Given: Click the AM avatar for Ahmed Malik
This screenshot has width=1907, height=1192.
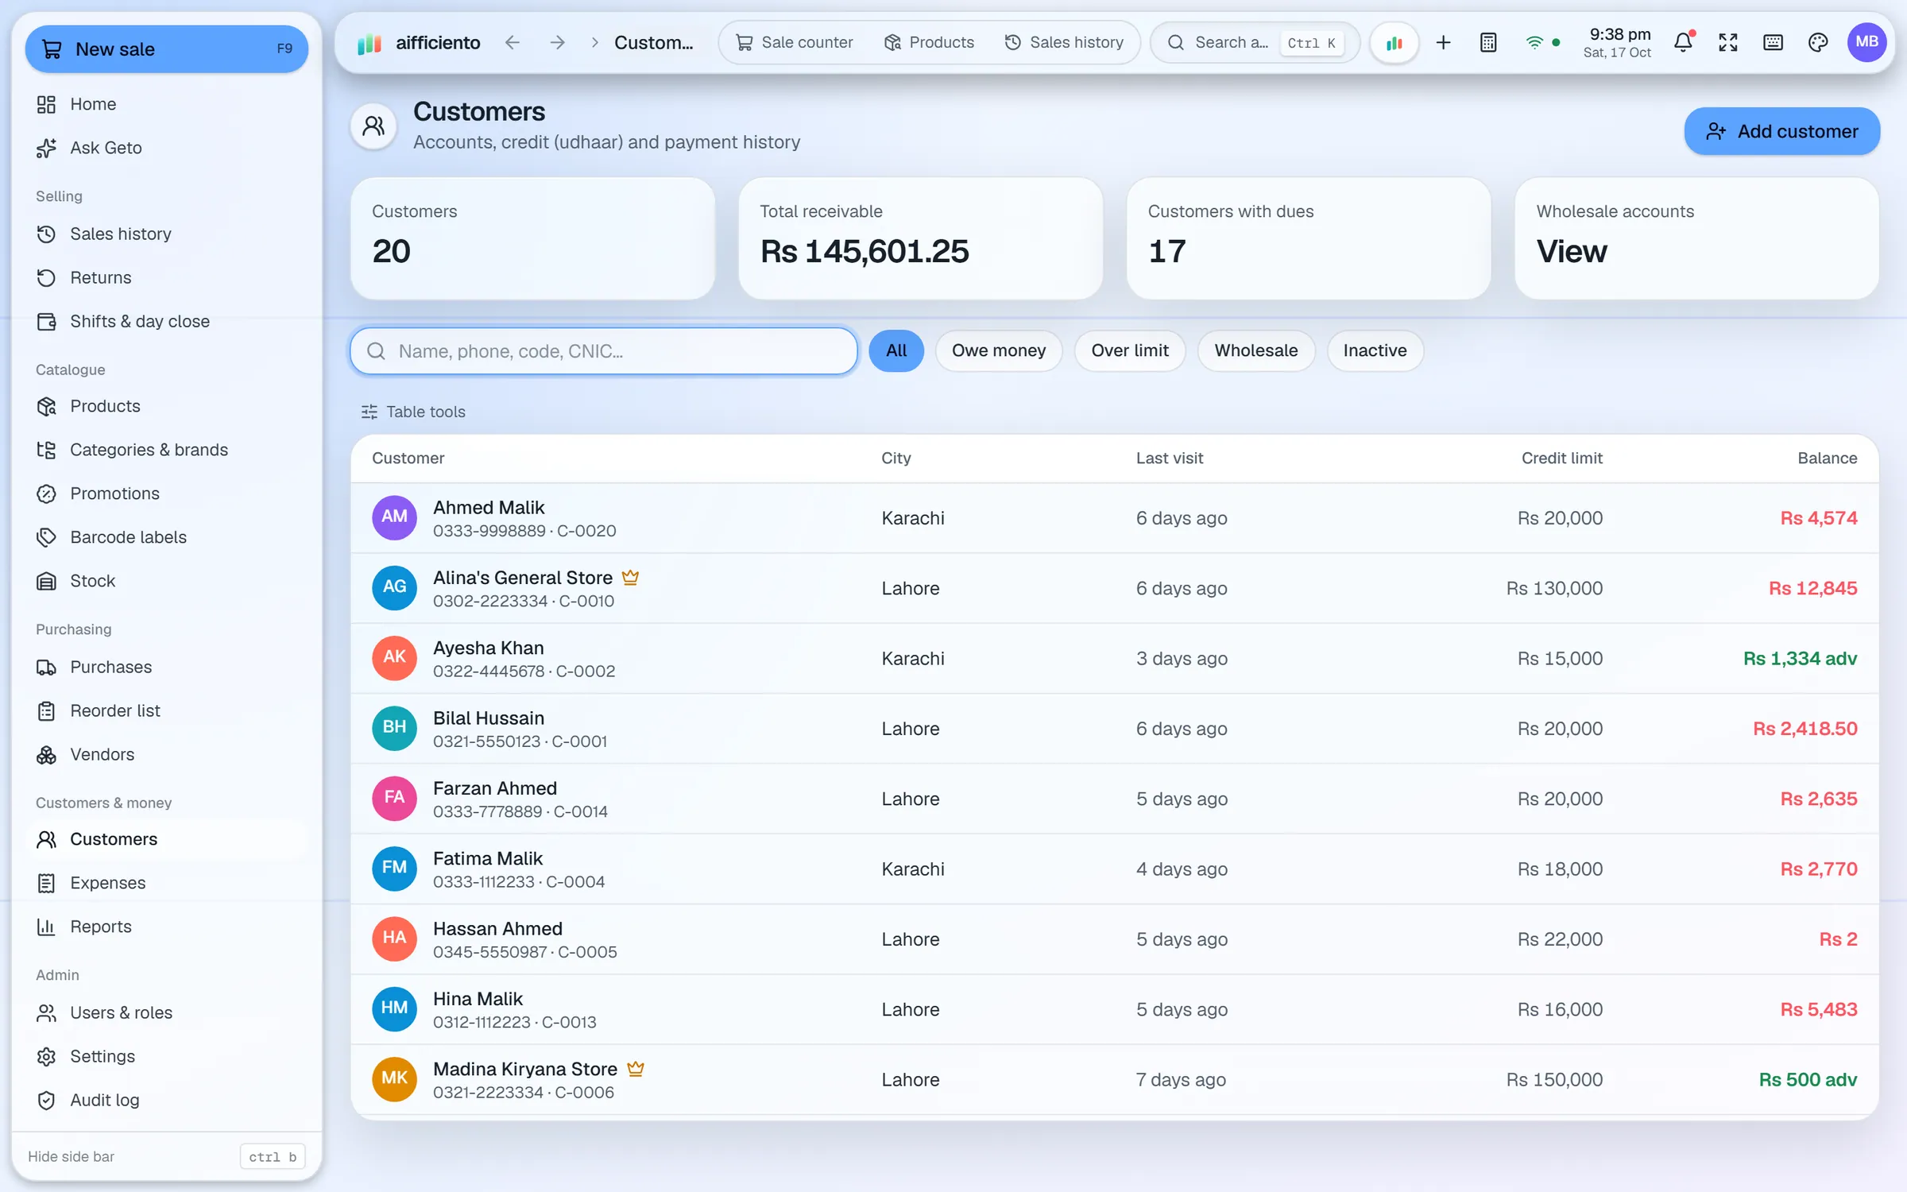Looking at the screenshot, I should 394,517.
